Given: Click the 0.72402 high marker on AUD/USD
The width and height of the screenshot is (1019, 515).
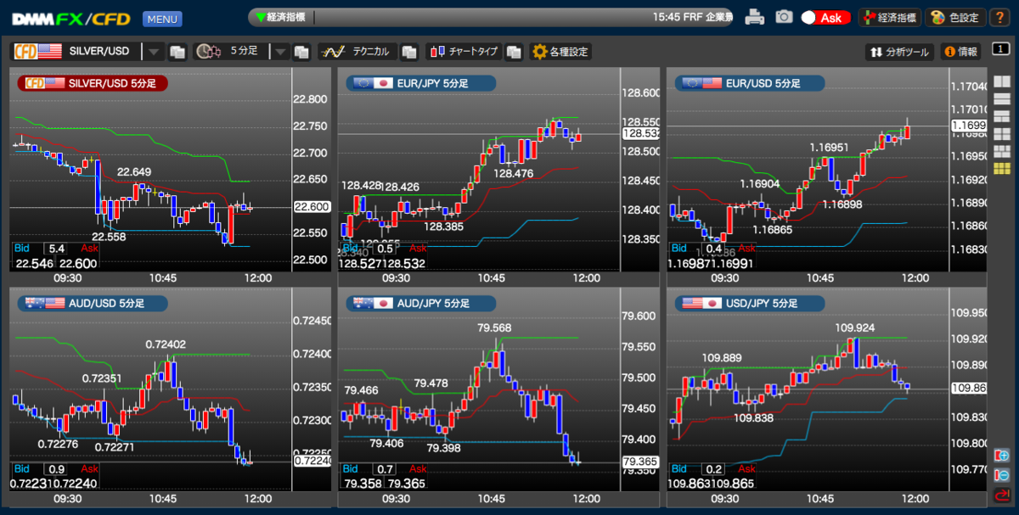Looking at the screenshot, I should pos(166,344).
